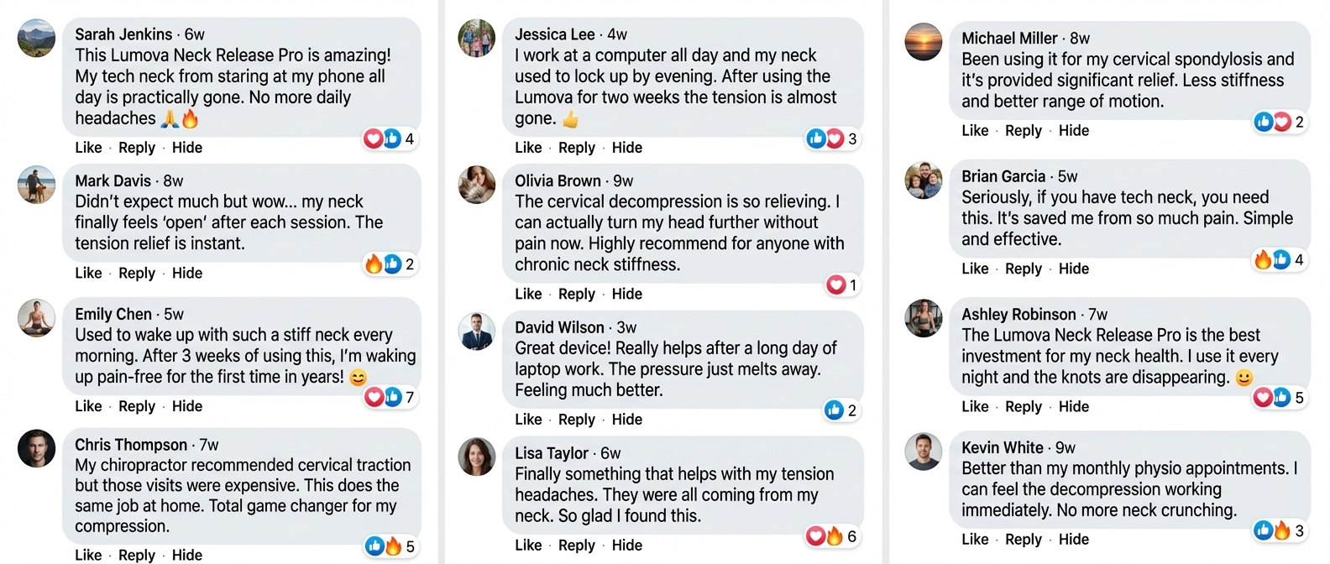Like Sarah Jenkins' comment

tap(88, 148)
